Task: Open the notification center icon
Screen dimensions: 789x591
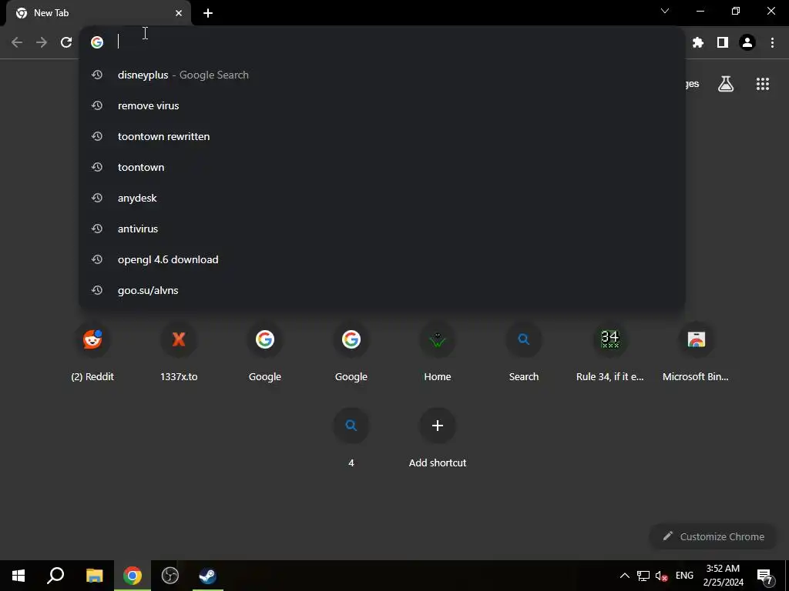Action: tap(765, 576)
